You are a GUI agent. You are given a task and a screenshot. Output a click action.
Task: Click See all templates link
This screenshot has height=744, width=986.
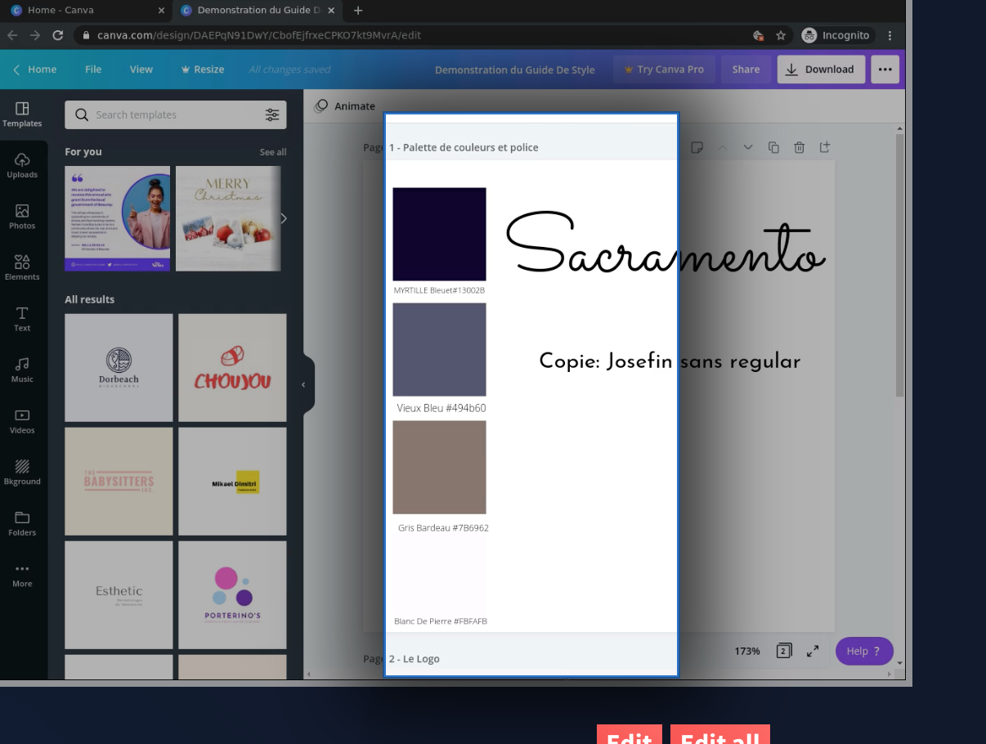(x=273, y=152)
